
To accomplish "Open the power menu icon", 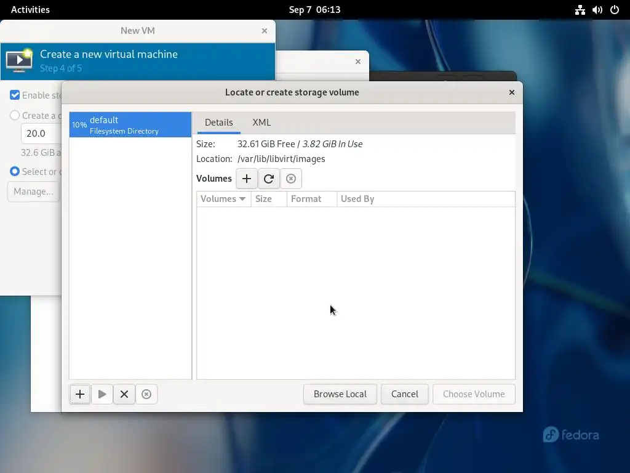I will click(x=615, y=10).
